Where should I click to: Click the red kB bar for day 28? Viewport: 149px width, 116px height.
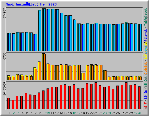click(126, 96)
